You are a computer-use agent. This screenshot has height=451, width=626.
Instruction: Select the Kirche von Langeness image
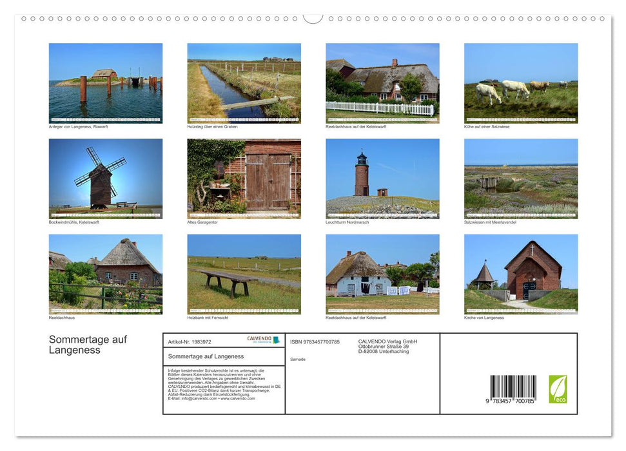point(521,273)
